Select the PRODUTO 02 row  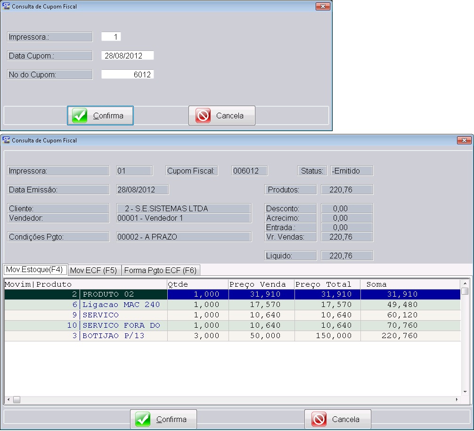(108, 294)
